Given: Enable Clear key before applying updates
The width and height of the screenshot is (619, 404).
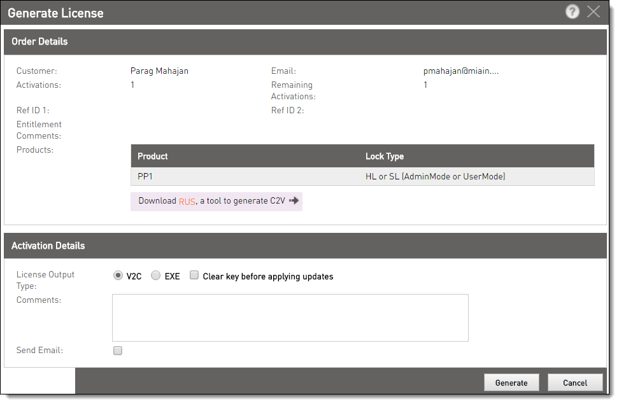Looking at the screenshot, I should point(194,275).
